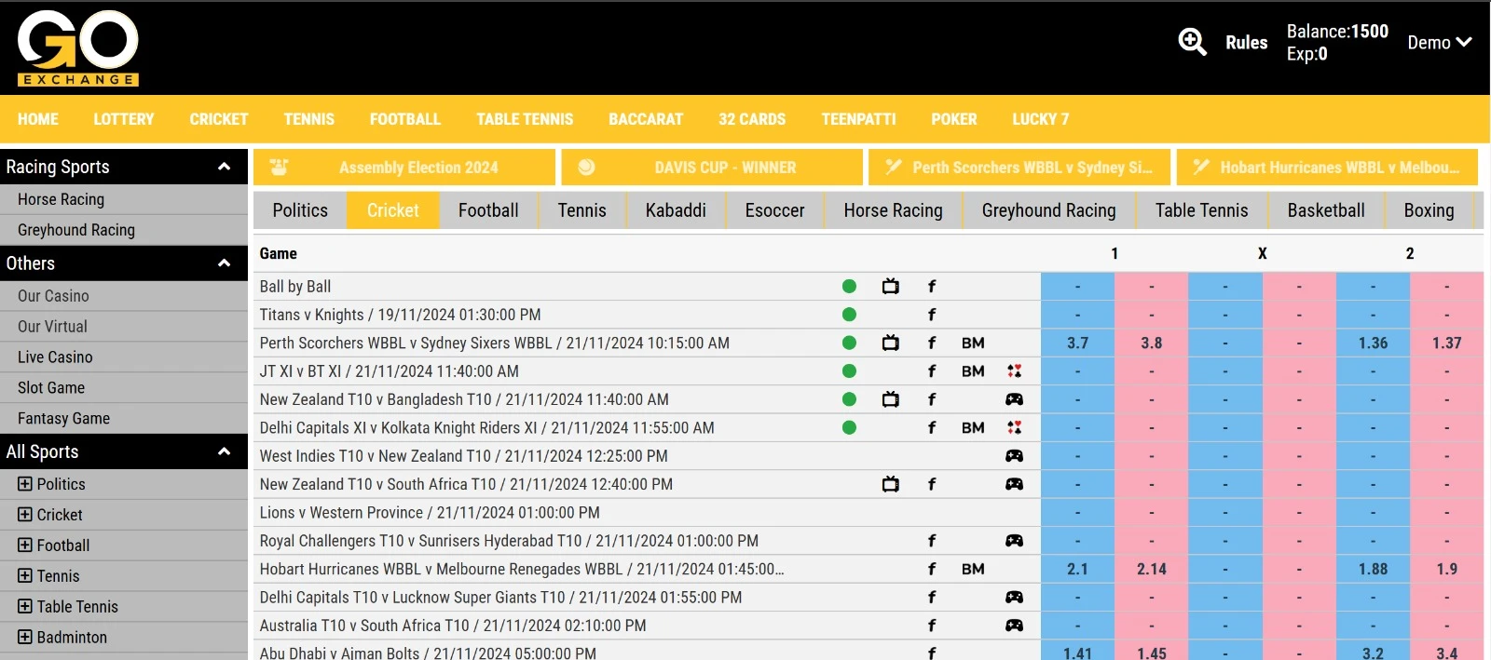Open the GO Exchange logo home link
Viewport: 1491px width, 660px height.
click(x=78, y=47)
